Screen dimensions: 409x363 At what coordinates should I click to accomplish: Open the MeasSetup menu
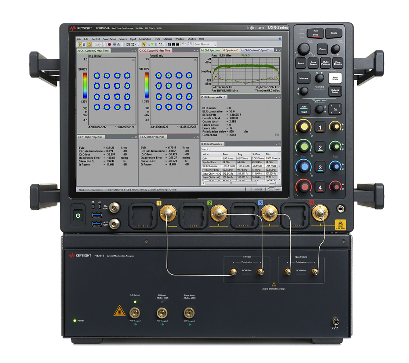click(145, 39)
